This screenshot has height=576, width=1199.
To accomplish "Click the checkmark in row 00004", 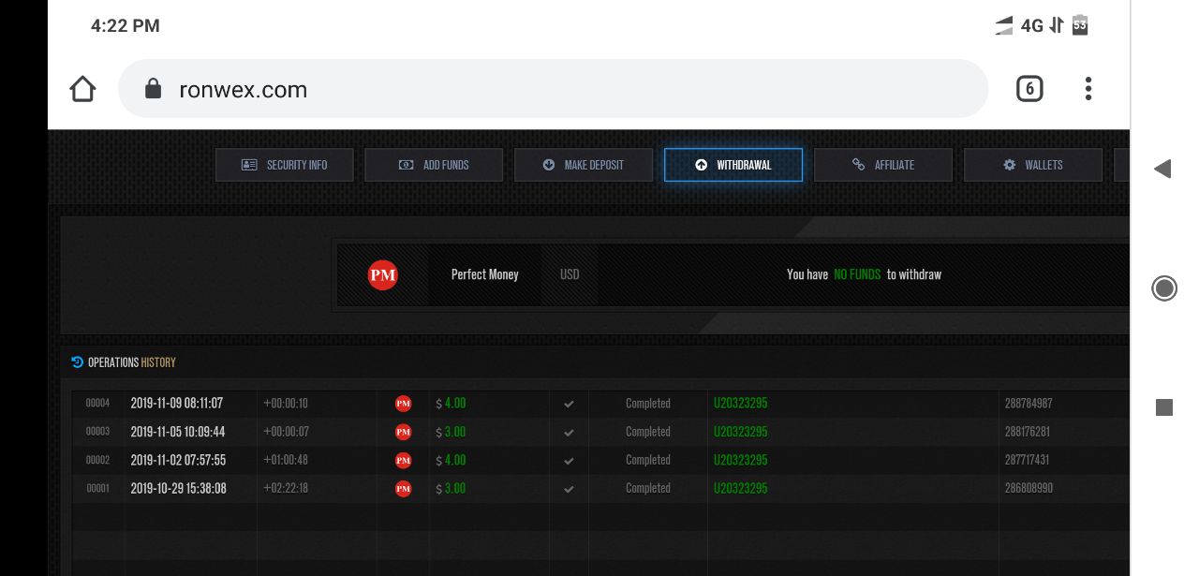I will click(x=569, y=405).
